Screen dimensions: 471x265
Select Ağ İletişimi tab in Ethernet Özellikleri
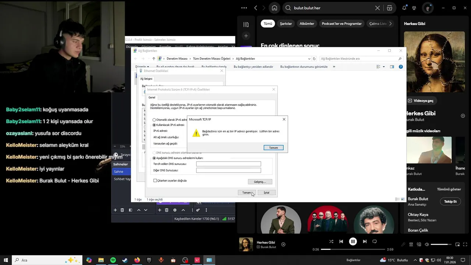tap(146, 79)
